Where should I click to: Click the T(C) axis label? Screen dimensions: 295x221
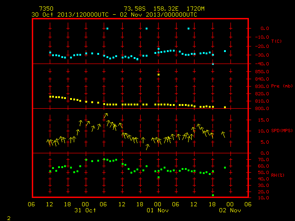coord(277,41)
